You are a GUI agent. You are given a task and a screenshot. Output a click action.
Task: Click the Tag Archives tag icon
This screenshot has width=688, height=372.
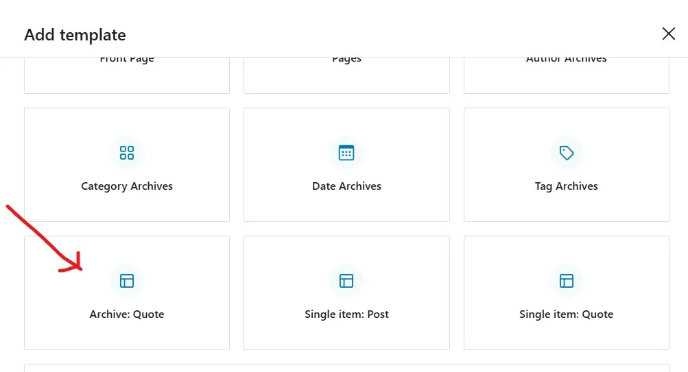(567, 153)
